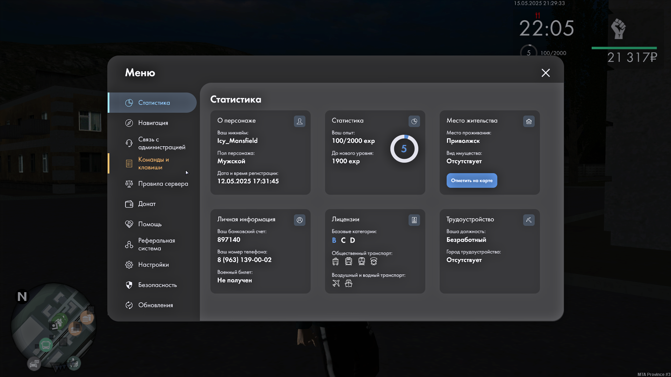Click the third public transport license icon
671x377 pixels.
pos(361,261)
